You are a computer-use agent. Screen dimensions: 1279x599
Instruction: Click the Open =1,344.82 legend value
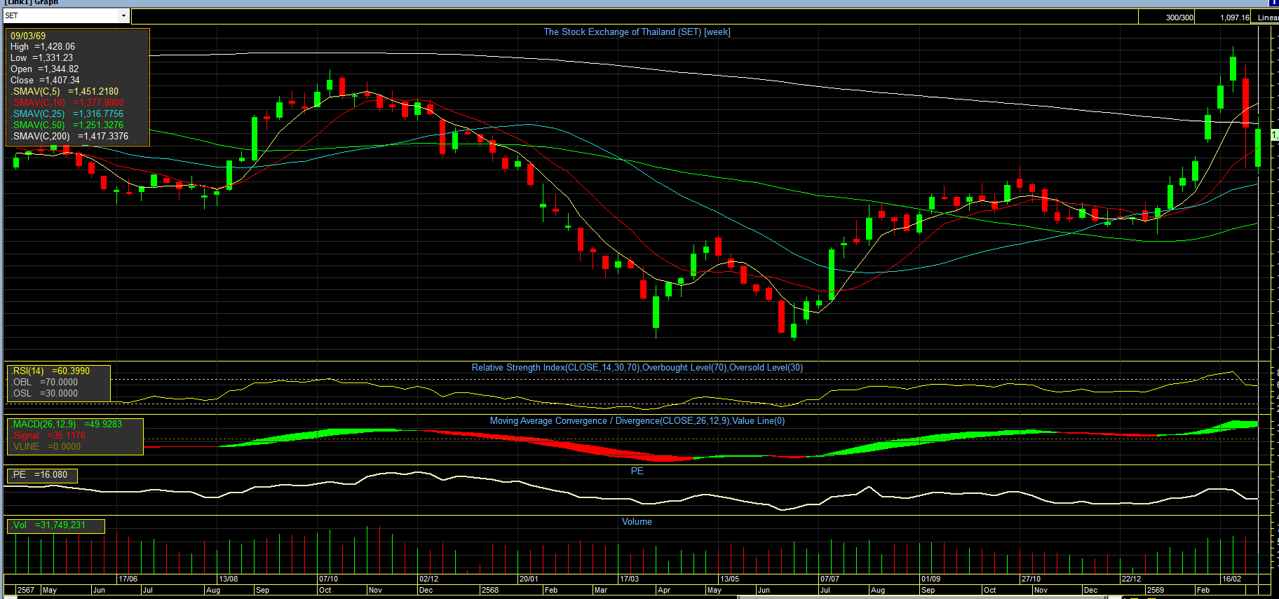[44, 69]
